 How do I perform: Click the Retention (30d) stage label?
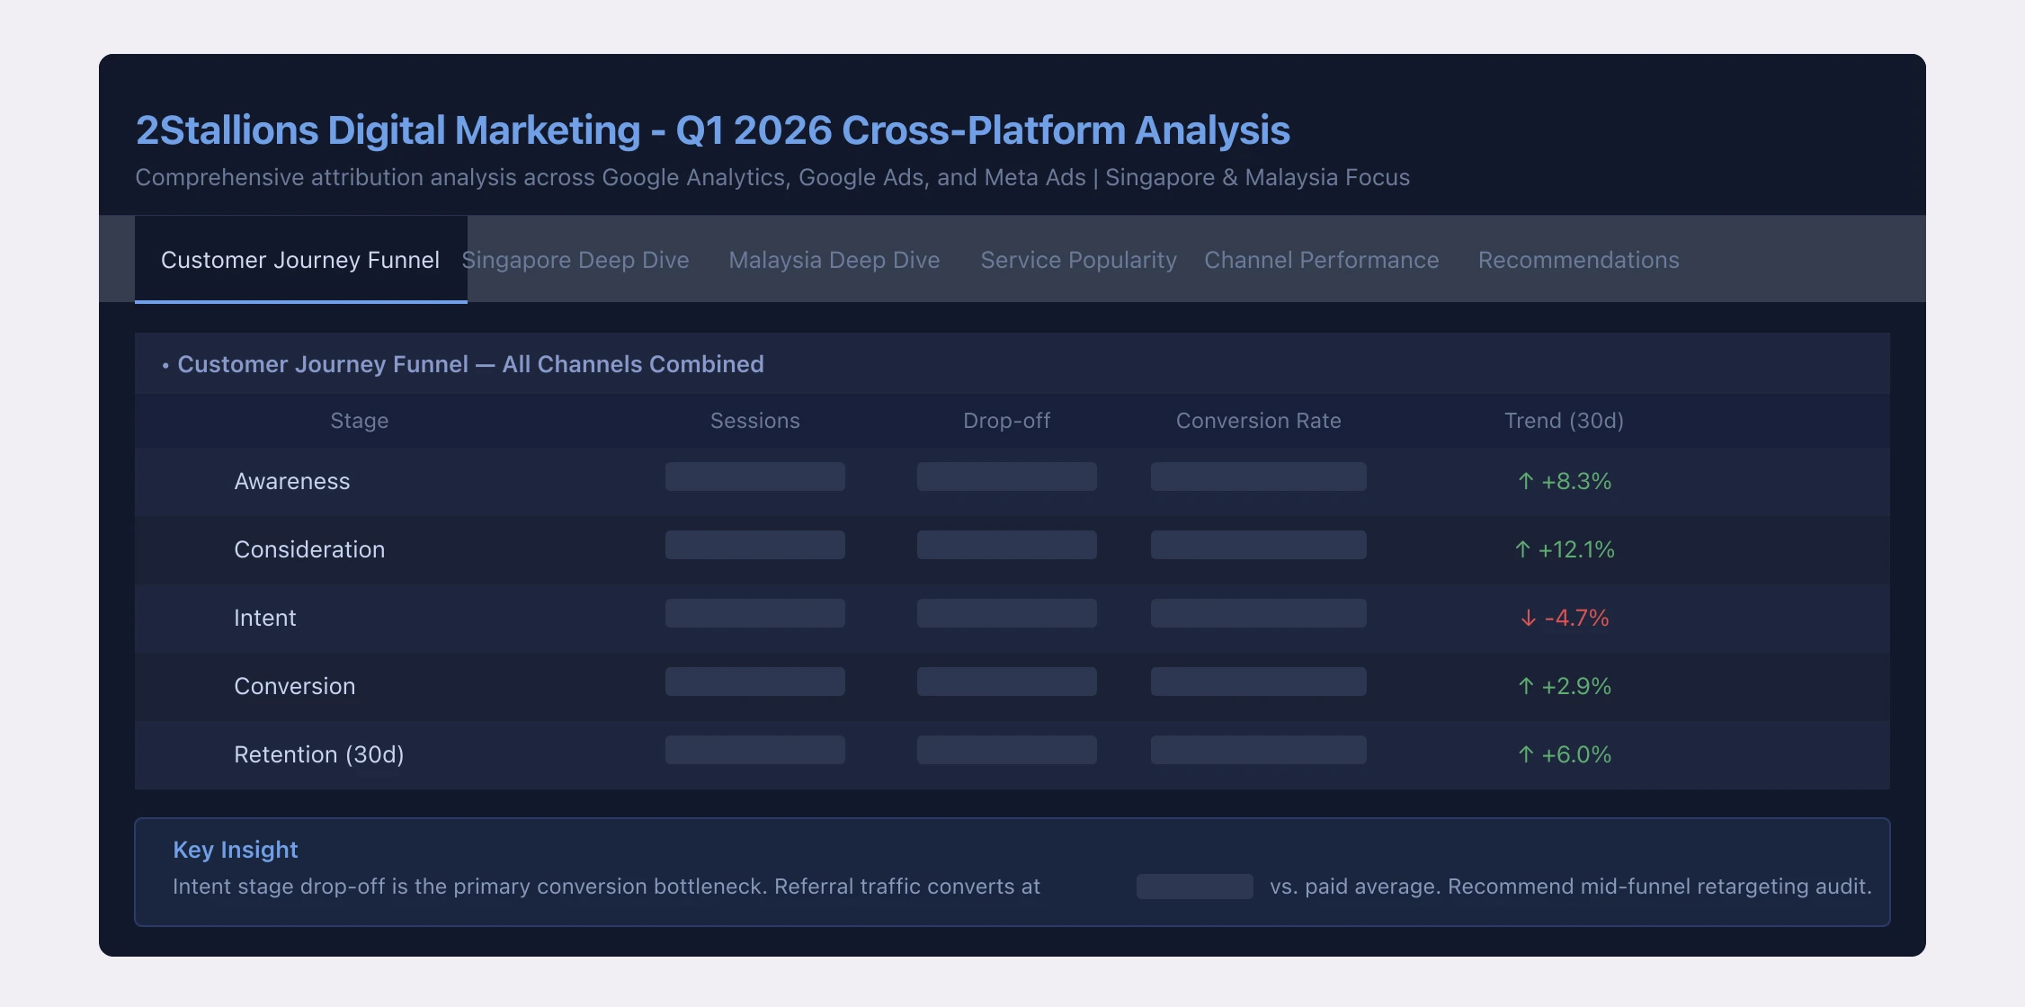coord(319,754)
